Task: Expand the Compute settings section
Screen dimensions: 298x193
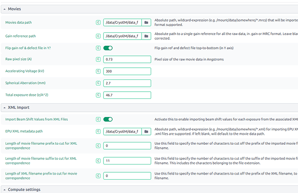Action: tap(4, 190)
